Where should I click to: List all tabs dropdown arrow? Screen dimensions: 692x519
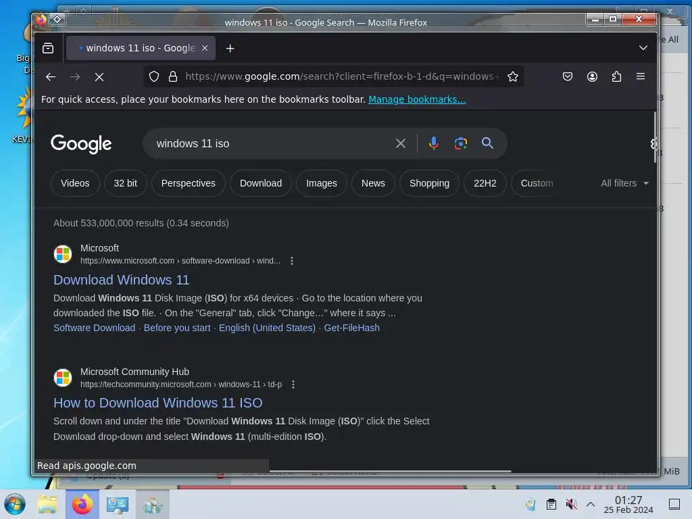[x=643, y=48]
